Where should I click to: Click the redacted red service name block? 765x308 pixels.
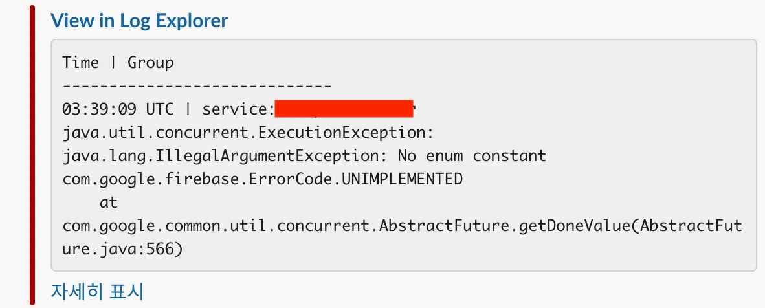point(344,109)
